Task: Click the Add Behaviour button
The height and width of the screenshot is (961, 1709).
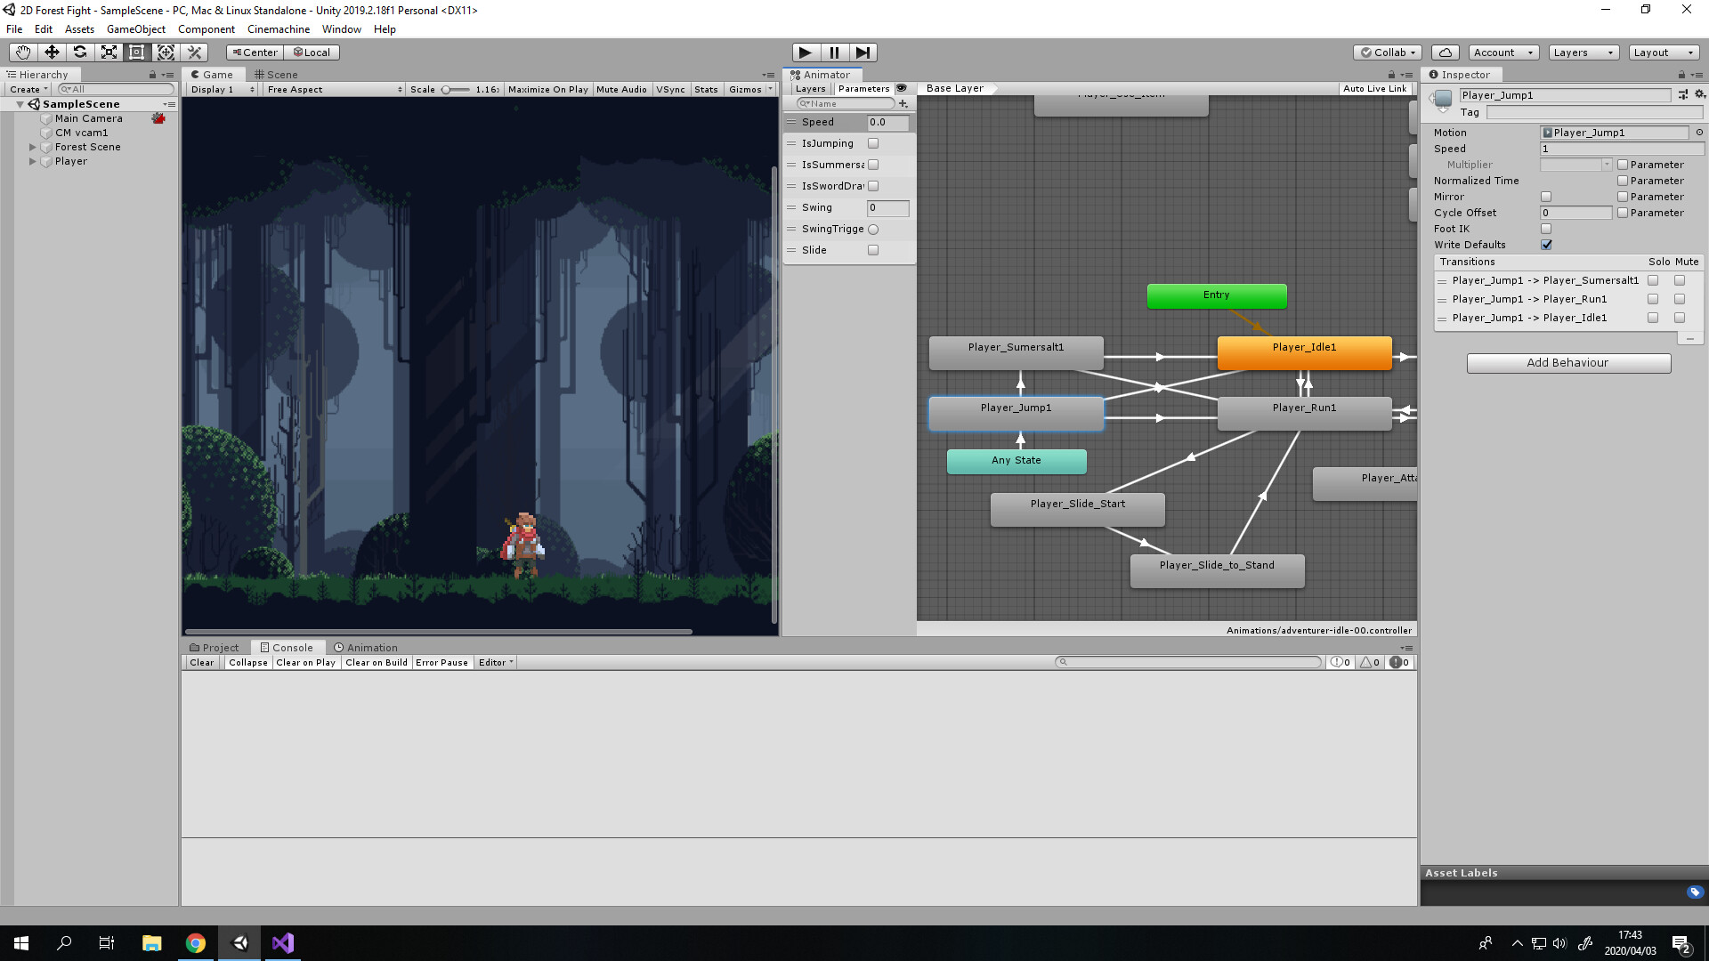Action: [1567, 363]
